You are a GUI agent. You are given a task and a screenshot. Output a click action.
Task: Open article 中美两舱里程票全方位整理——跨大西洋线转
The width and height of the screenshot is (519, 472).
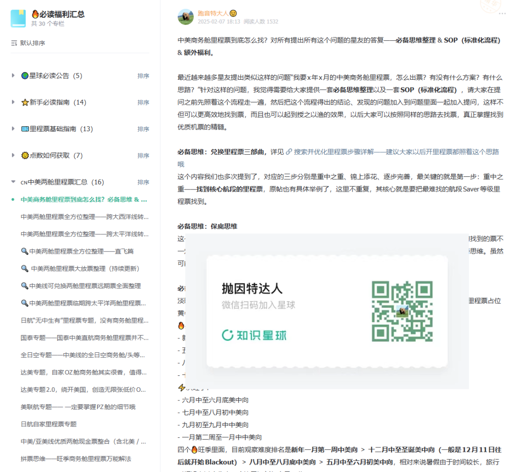click(85, 217)
